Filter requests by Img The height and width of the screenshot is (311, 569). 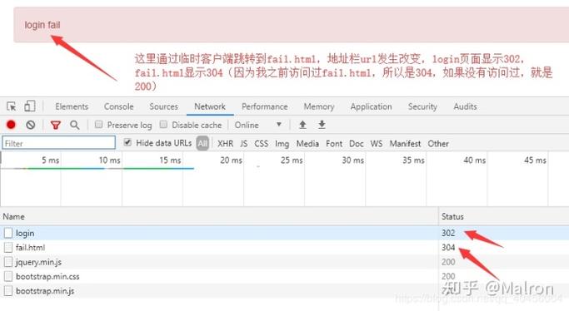pos(282,144)
